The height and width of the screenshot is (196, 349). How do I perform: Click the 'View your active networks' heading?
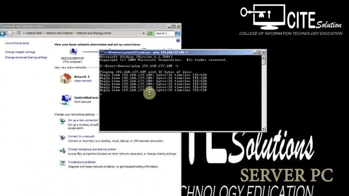click(70, 68)
